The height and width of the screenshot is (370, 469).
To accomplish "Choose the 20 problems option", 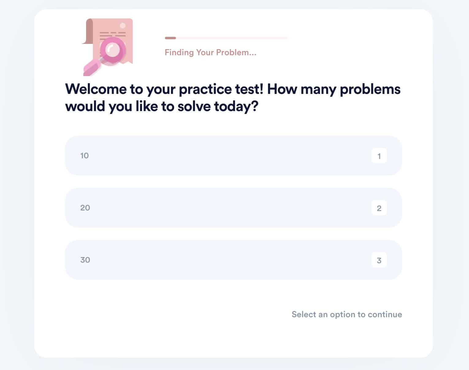I will [x=233, y=208].
